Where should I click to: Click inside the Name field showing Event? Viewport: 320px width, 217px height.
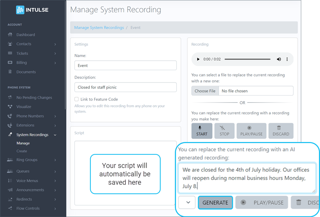click(125, 65)
